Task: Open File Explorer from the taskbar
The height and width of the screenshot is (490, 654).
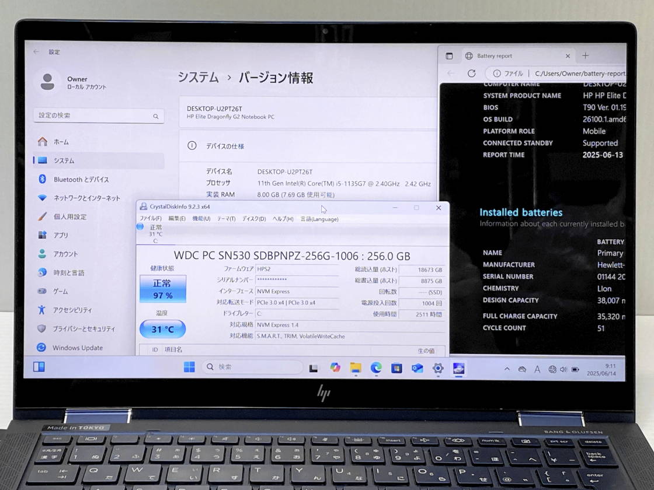Action: click(356, 367)
